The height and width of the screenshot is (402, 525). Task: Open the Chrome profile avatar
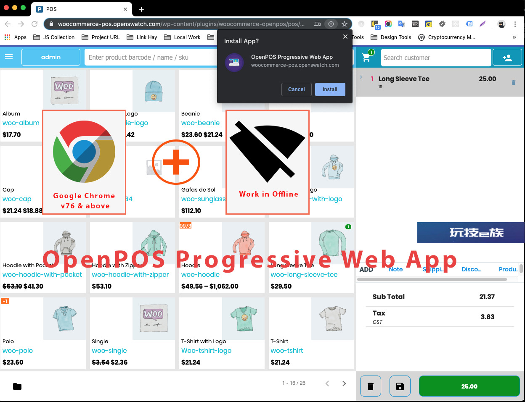click(501, 24)
